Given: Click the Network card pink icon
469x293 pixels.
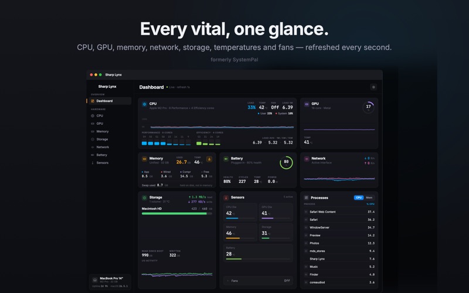Looking at the screenshot, I should pos(307,159).
